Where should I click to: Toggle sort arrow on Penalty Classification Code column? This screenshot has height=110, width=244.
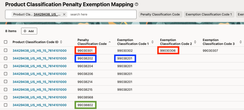tap(110, 42)
